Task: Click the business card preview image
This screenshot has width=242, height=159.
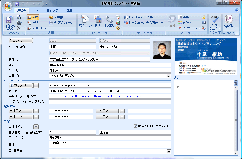Action: pyautogui.click(x=206, y=56)
